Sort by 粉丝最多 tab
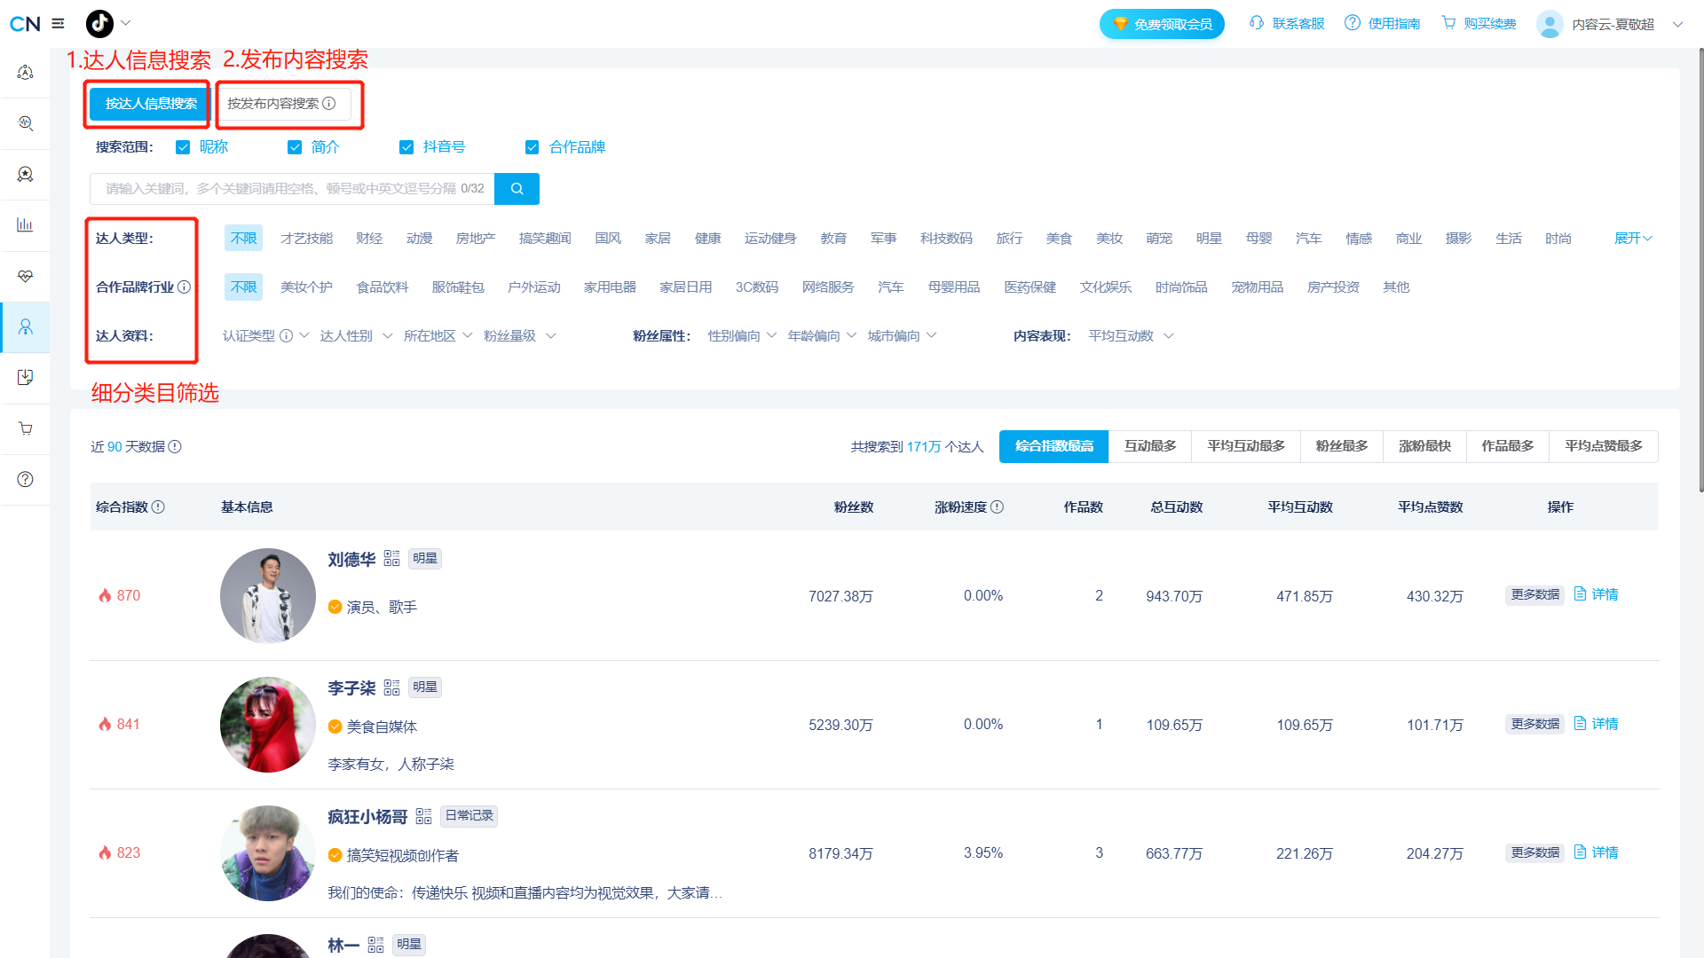Viewport: 1704px width, 958px height. 1341,446
